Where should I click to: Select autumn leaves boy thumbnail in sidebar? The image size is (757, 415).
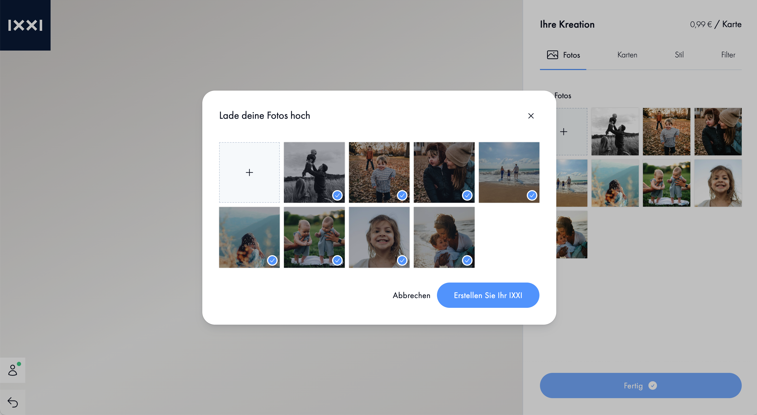point(666,132)
